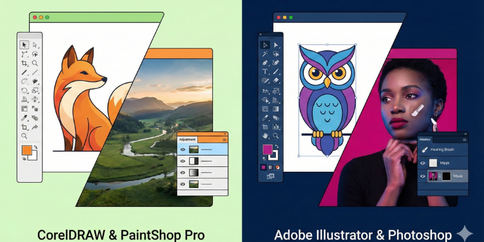Click the orange fill color swatch in CorelDRAW
Image resolution: width=484 pixels, height=242 pixels.
pyautogui.click(x=27, y=151)
